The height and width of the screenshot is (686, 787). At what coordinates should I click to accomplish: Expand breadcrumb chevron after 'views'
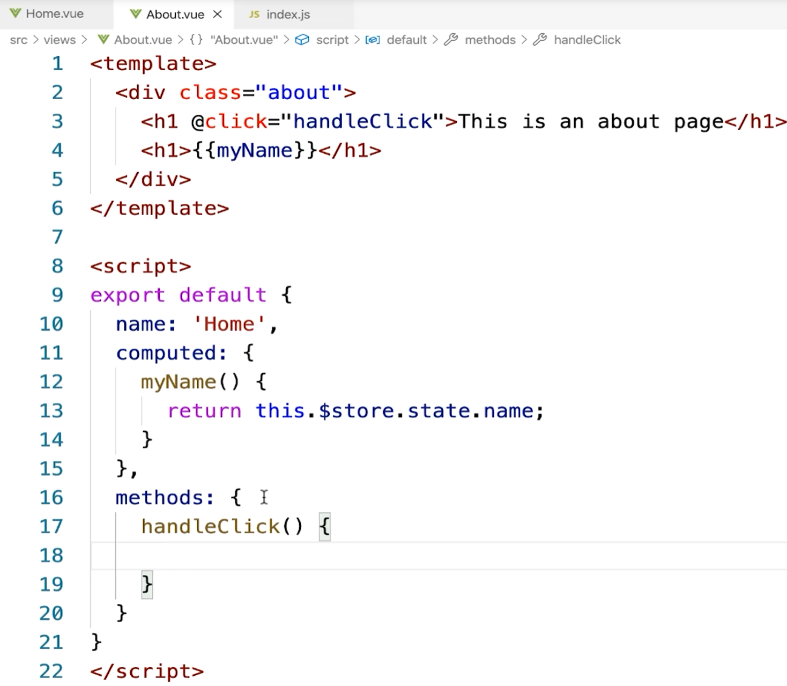tap(84, 40)
